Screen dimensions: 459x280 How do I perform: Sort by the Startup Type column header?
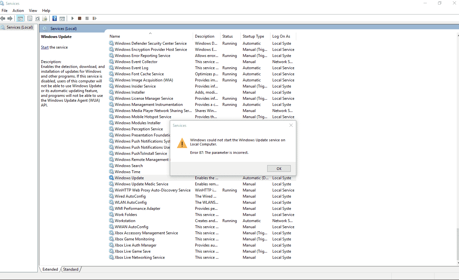256,36
